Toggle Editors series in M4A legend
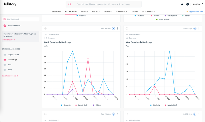The height and width of the screenshot is (122, 205). click(x=97, y=105)
